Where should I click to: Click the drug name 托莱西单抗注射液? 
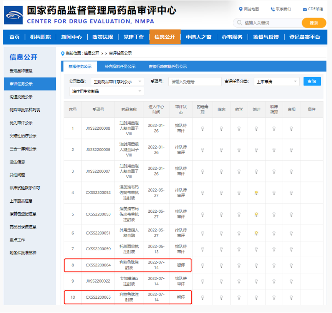[129, 249]
